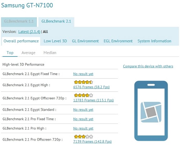
Task: Switch to the Median results sub-tab
Action: coord(50,53)
